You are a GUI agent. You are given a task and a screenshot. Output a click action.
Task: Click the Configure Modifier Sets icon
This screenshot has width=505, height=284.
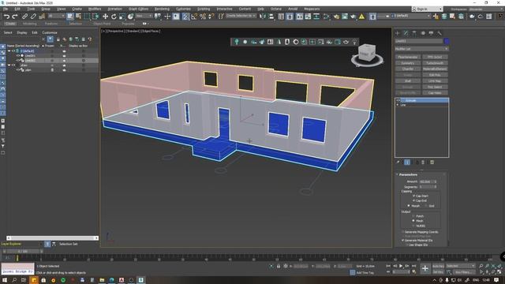(x=432, y=163)
